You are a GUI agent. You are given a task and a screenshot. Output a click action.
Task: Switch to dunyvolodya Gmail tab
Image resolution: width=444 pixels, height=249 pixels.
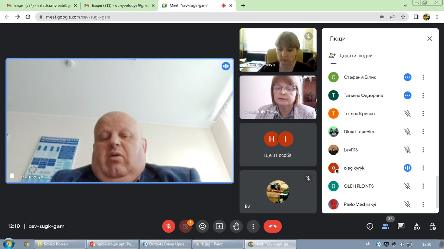[x=119, y=5]
